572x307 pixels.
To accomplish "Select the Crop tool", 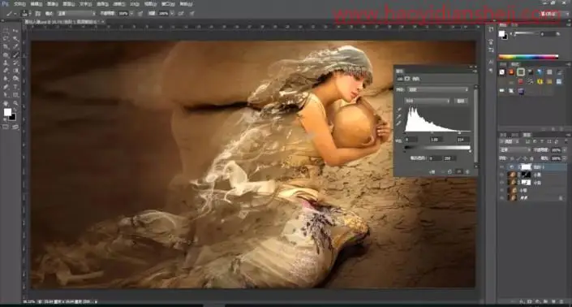I will [x=6, y=46].
